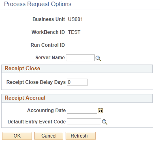
Task: Click the Process Request Options title
Action: (38, 4)
